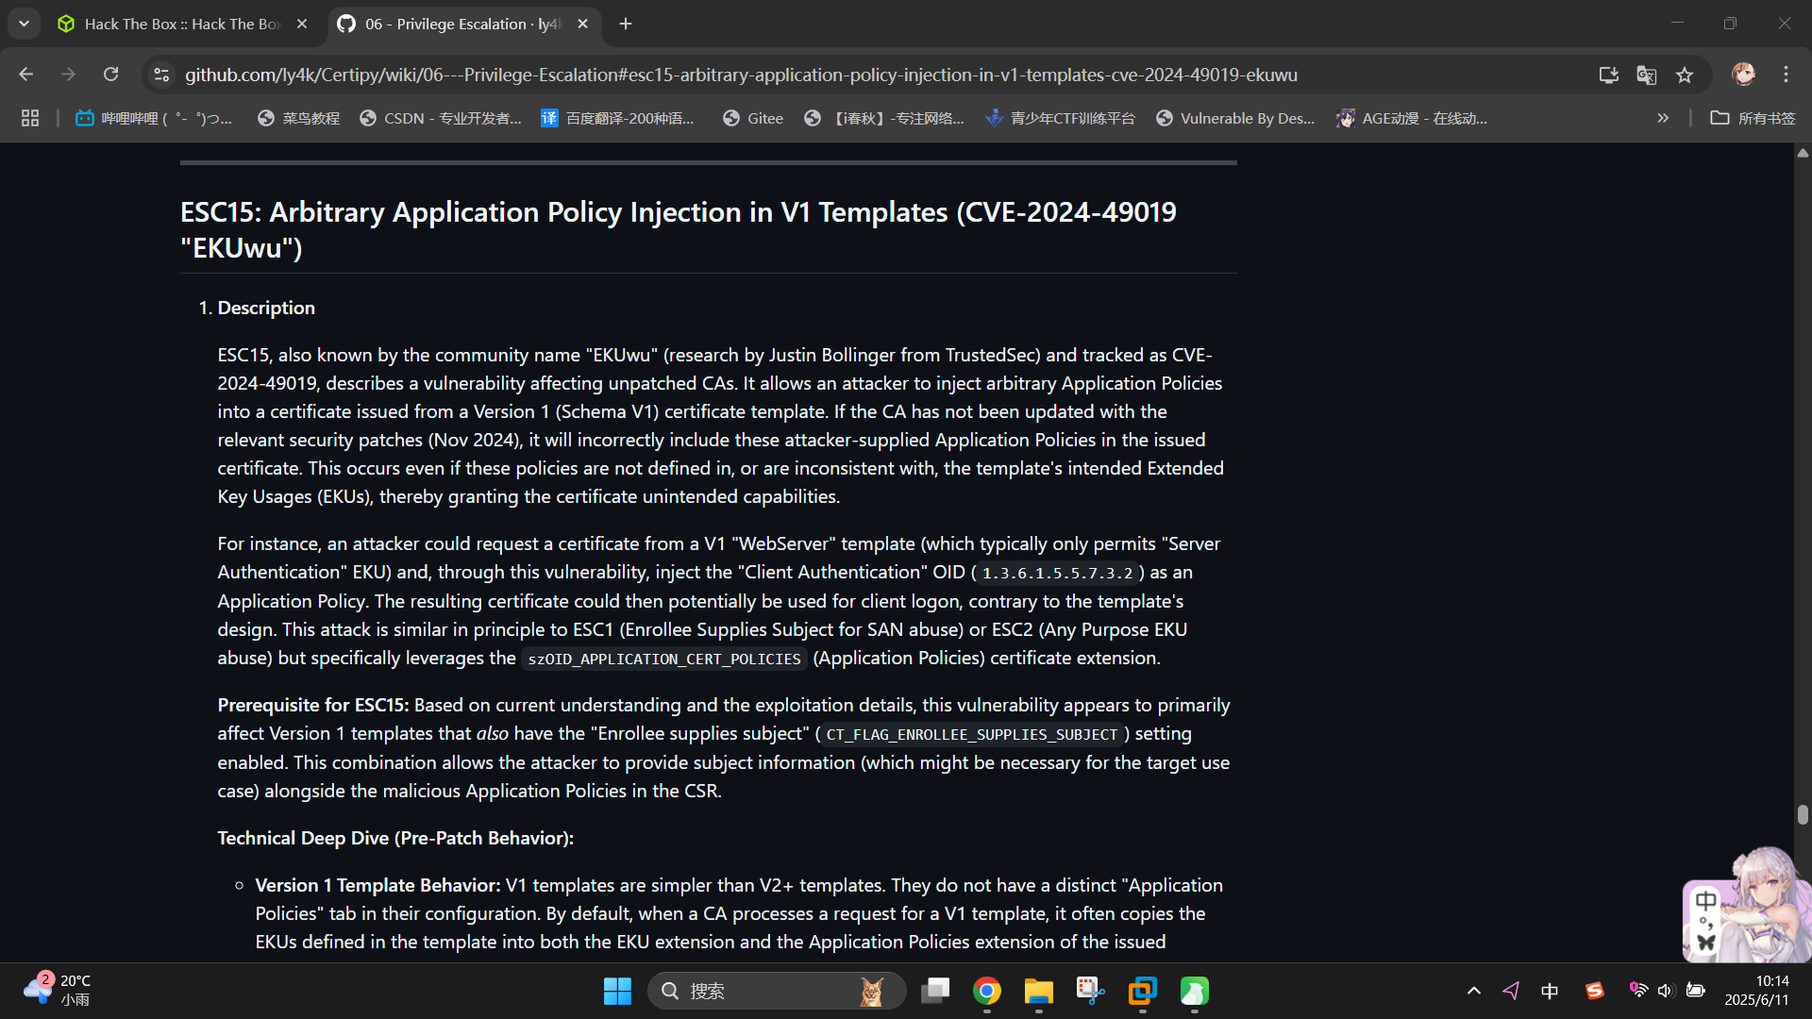Expand system tray hidden icons
The height and width of the screenshot is (1019, 1812).
click(x=1473, y=991)
